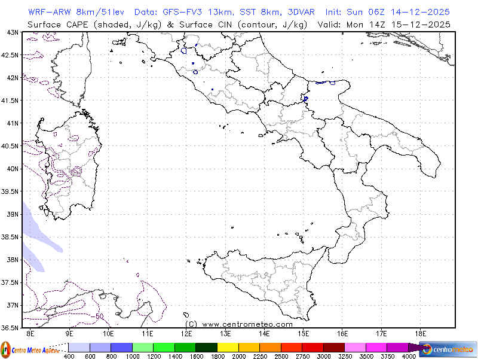Click the blue CAPE spot near 41.5N 15E
This screenshot has height=359, width=478.
pyautogui.click(x=306, y=99)
